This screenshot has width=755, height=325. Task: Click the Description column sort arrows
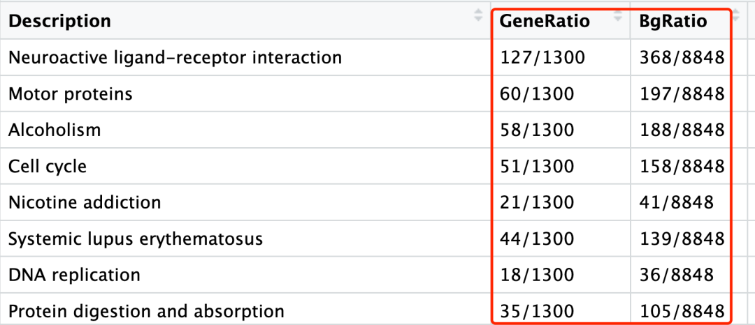(478, 15)
